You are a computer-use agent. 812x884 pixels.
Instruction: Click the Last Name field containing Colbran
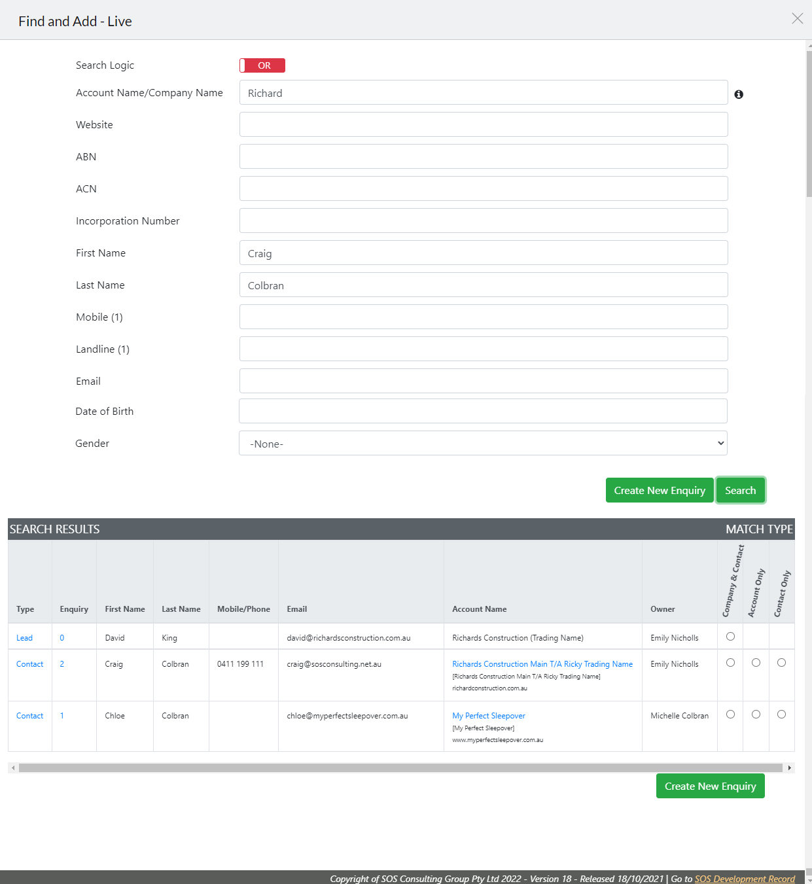(484, 285)
